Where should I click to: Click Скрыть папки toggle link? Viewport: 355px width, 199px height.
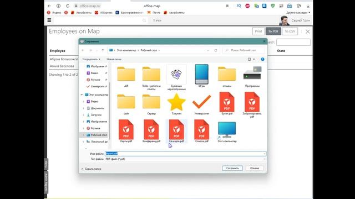(x=91, y=169)
